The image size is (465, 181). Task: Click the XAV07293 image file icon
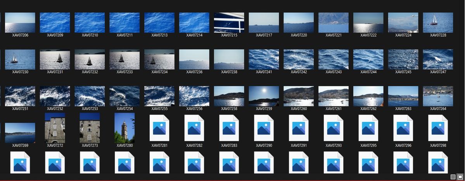click(x=334, y=128)
